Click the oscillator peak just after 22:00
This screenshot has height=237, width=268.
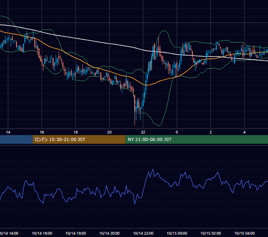[153, 169]
